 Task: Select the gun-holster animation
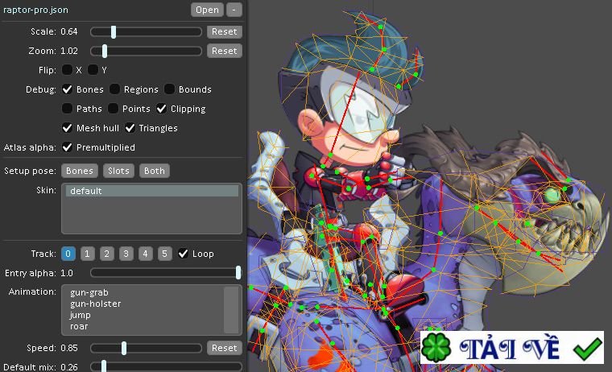pyautogui.click(x=96, y=304)
